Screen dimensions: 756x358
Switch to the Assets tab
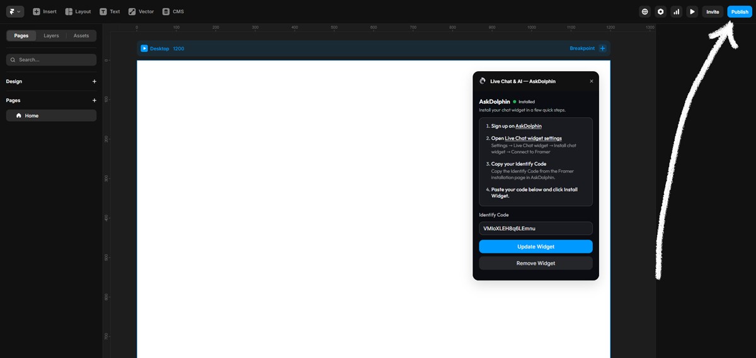pyautogui.click(x=81, y=36)
